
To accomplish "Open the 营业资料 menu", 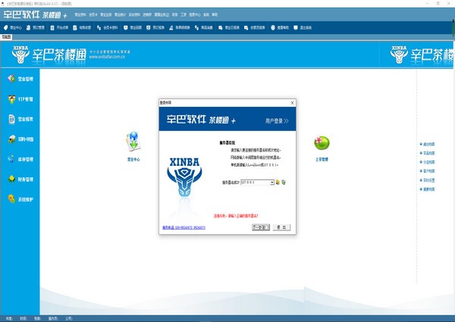I will pyautogui.click(x=80, y=14).
